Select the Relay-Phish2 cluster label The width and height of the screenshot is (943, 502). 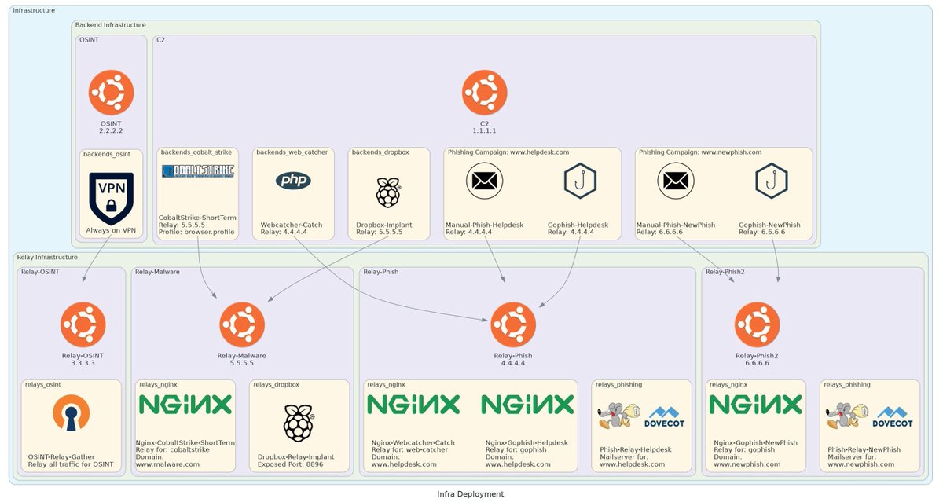(725, 272)
